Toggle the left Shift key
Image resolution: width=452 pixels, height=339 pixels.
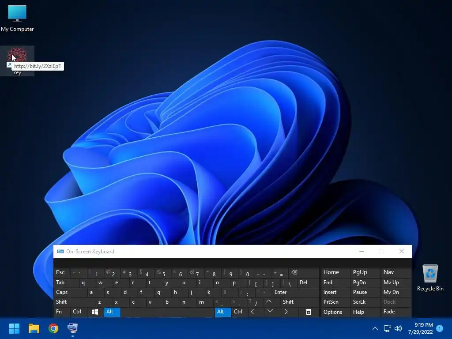click(74, 302)
